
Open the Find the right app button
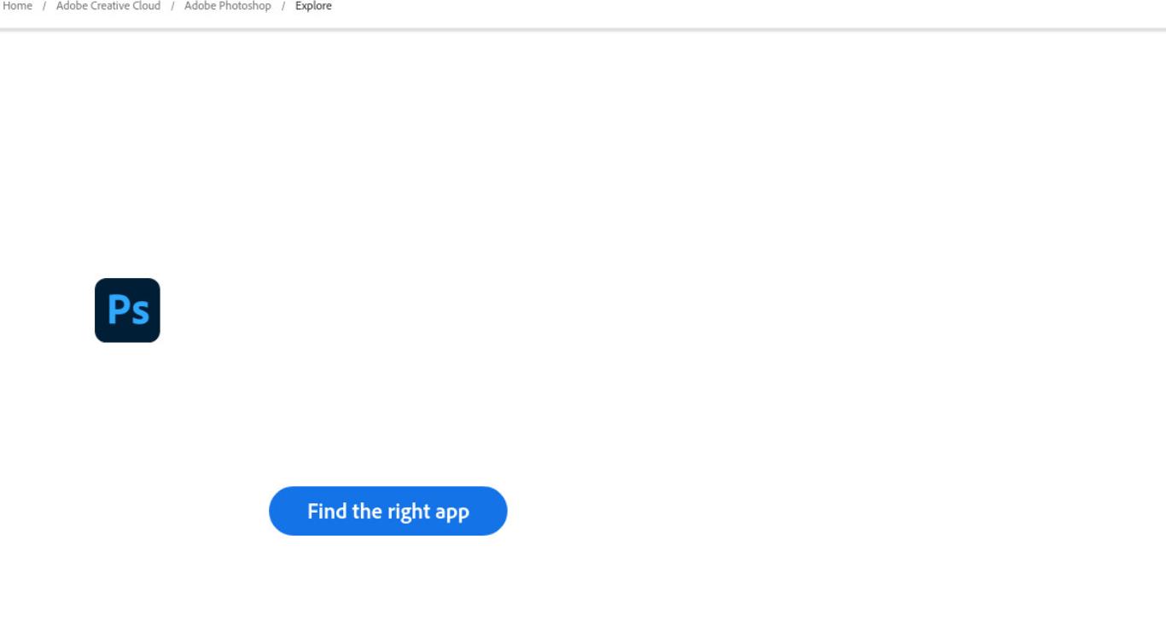[388, 511]
